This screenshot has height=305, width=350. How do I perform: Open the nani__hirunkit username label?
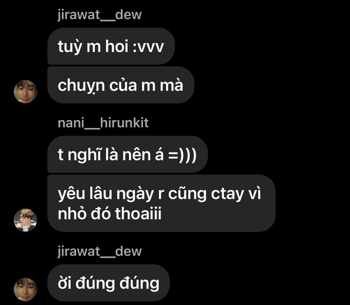tap(103, 123)
